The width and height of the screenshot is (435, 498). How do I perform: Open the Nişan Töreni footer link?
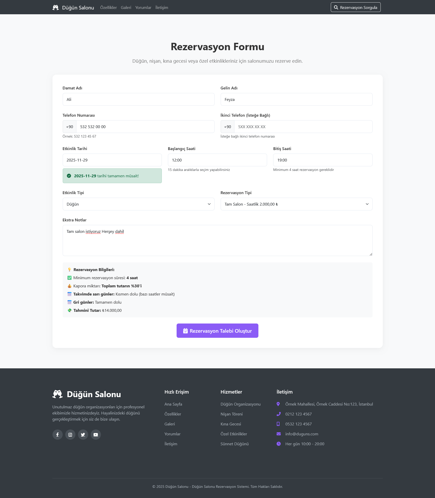pyautogui.click(x=231, y=414)
